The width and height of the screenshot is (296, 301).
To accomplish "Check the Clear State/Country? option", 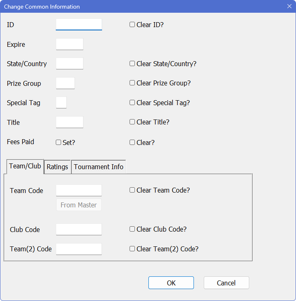I will pyautogui.click(x=132, y=64).
